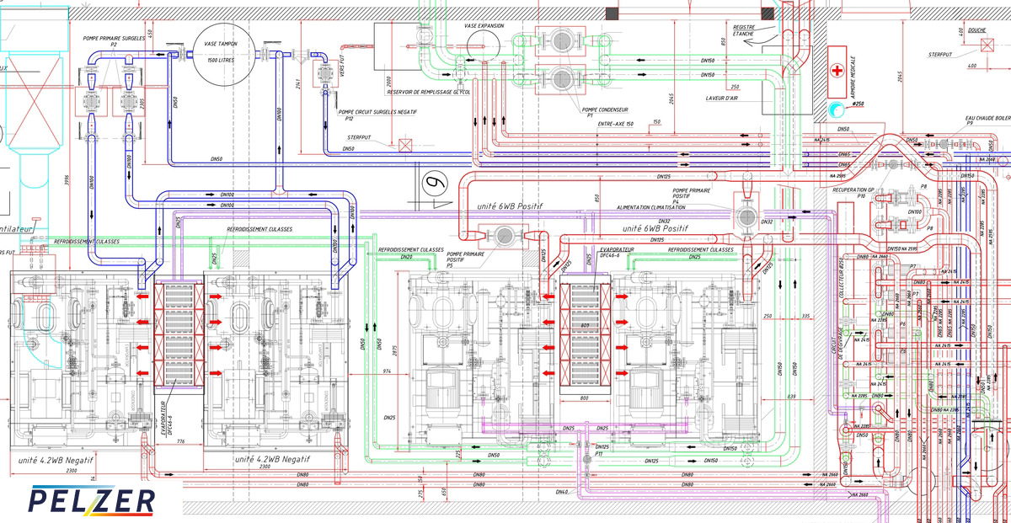
Task: Select "RESERVOIR DE REMPLISSAGE GLYCOL" text
Action: [x=431, y=92]
